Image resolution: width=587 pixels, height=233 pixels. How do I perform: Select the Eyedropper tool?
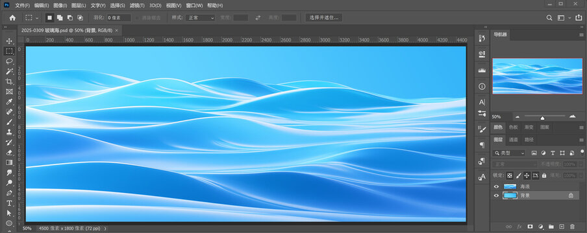pos(9,102)
